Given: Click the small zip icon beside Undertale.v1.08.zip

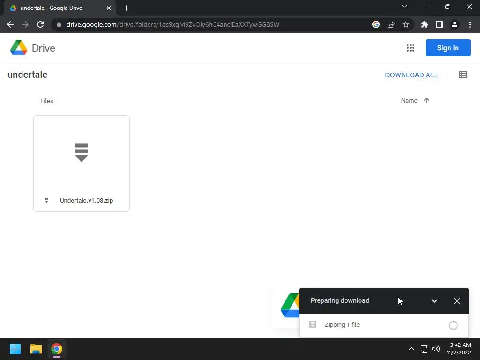Looking at the screenshot, I should click(46, 200).
